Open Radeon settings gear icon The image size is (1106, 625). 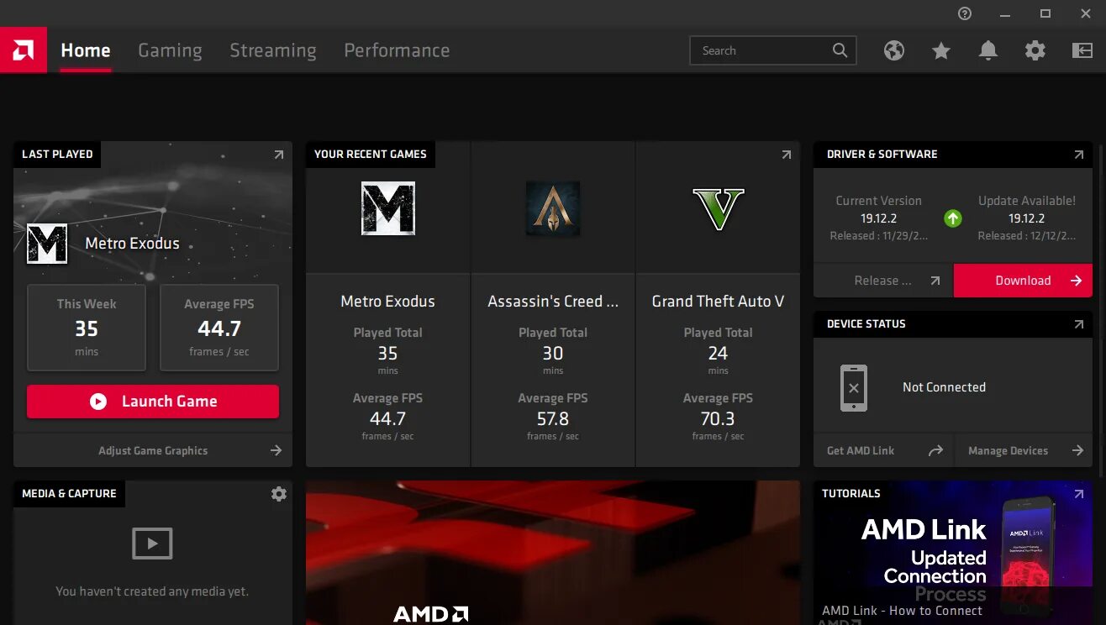click(1035, 50)
